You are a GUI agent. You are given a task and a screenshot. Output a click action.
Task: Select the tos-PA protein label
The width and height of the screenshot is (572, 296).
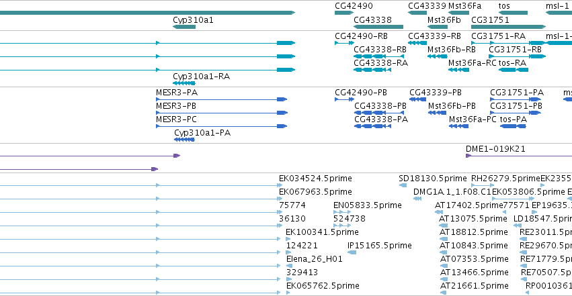514,119
